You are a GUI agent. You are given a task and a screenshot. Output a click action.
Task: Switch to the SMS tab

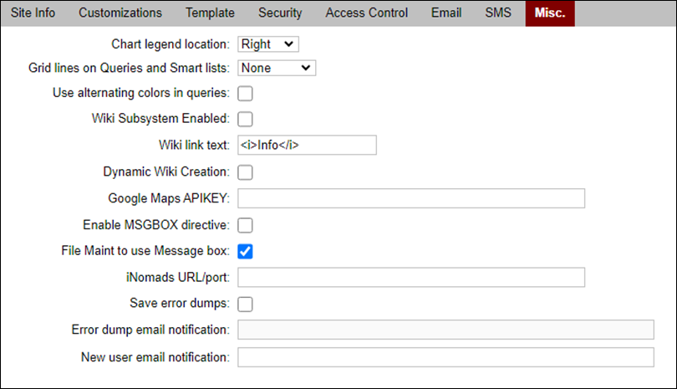[x=498, y=13]
